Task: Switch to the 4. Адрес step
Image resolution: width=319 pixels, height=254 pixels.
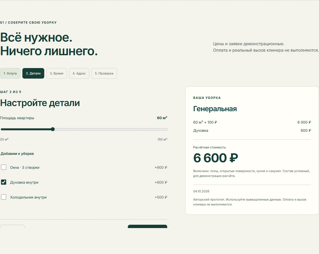Action: [79, 73]
